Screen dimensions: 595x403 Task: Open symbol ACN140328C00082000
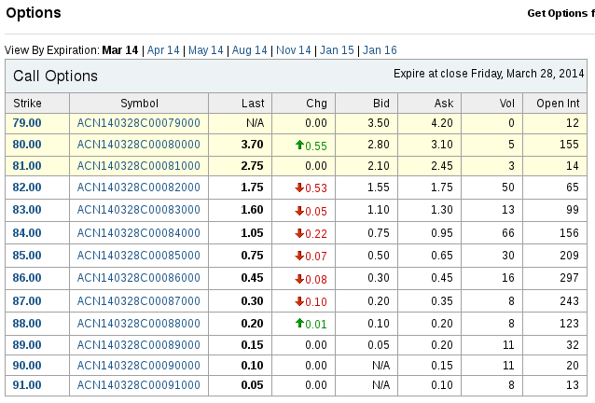(x=139, y=188)
